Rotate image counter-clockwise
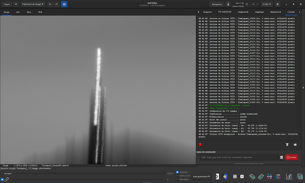Image resolution: width=305 pixels, height=183 pixels. pos(252,176)
